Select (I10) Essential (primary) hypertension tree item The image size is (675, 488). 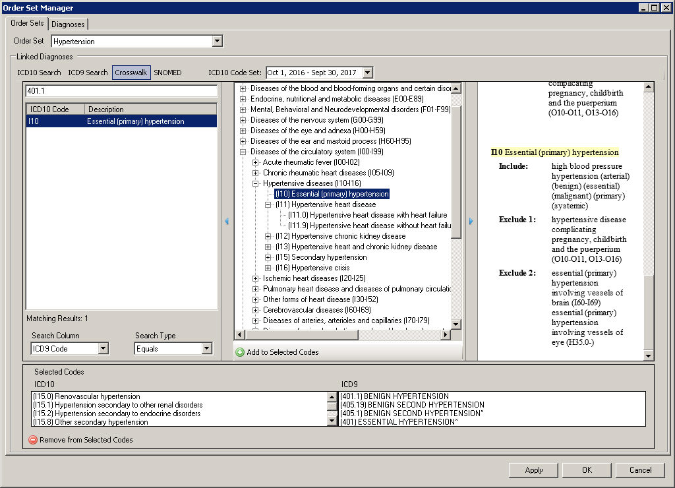332,194
